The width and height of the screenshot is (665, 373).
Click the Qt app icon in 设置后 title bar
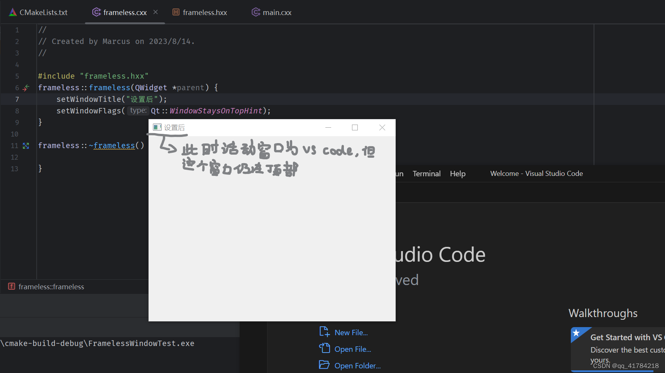click(x=157, y=127)
